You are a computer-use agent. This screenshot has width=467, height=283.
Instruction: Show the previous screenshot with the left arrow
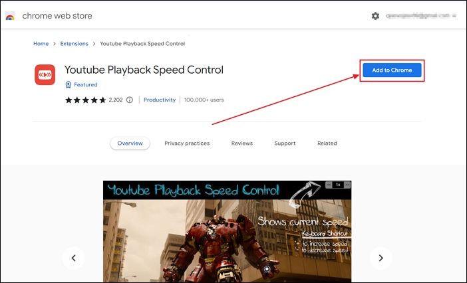point(74,258)
